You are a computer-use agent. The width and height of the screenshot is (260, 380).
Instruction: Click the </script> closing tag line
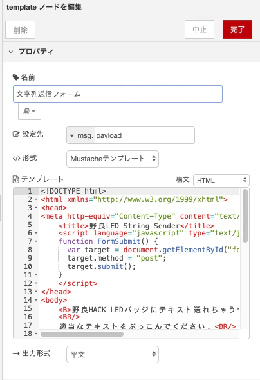tap(78, 283)
